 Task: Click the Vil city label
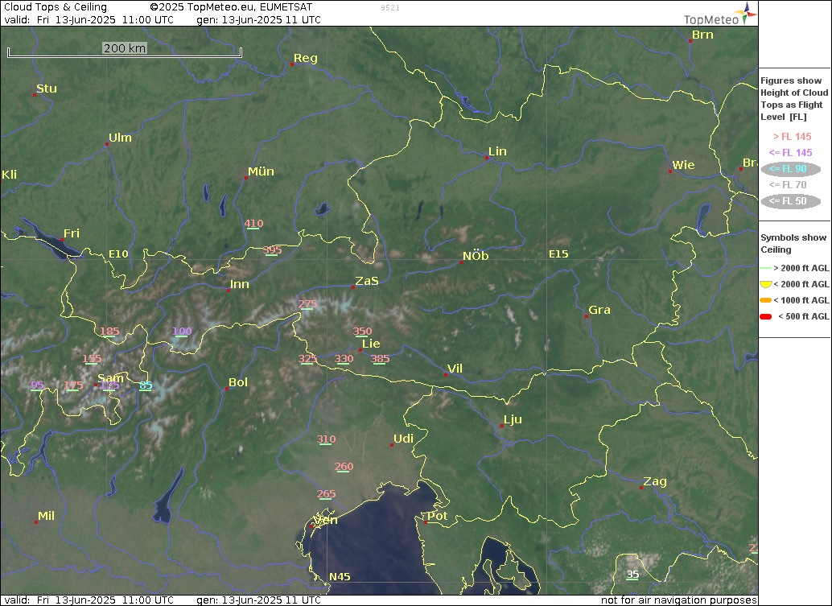[455, 369]
